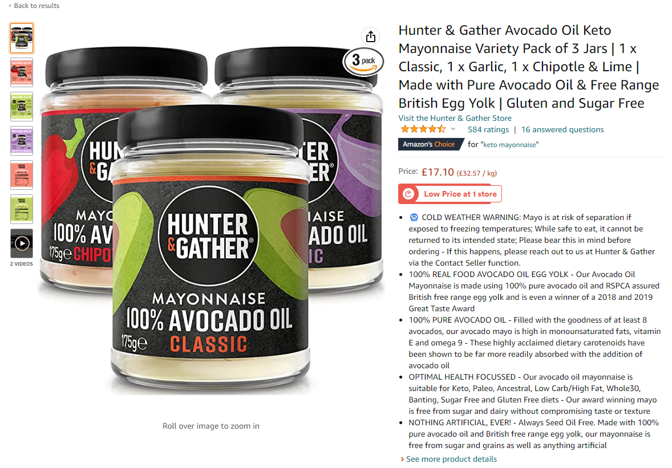The height and width of the screenshot is (468, 672).
Task: Click the Back to results arrow
Action: pos(10,6)
